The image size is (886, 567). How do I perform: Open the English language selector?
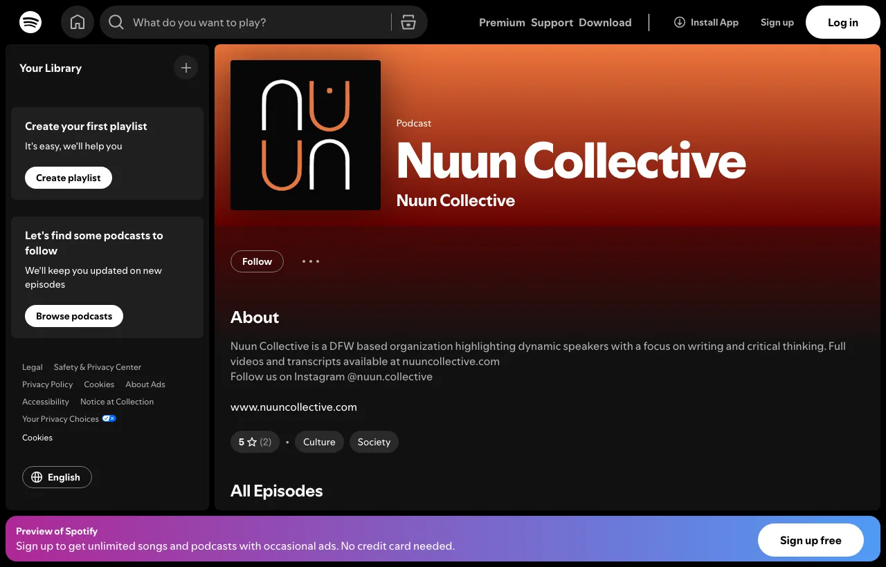pos(57,477)
